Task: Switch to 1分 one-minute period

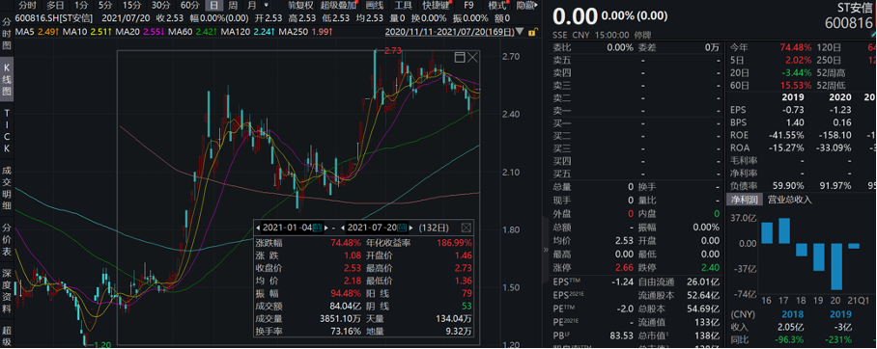Action: click(x=82, y=6)
